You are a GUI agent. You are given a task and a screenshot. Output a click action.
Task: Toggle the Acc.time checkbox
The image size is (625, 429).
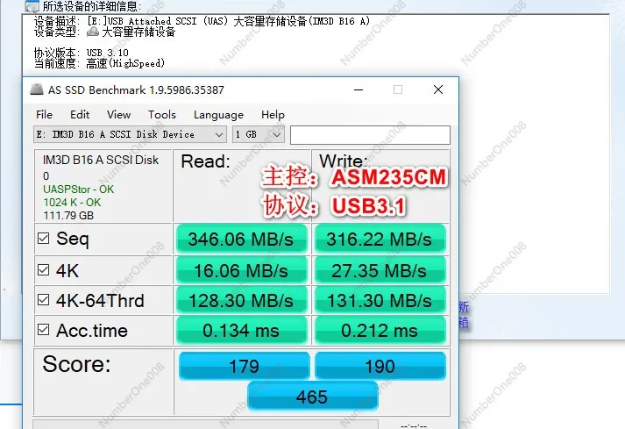click(44, 330)
